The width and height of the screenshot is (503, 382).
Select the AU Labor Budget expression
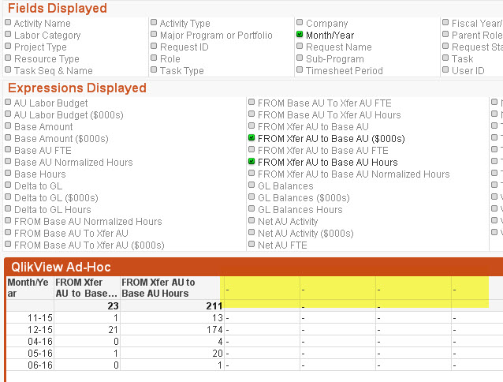tap(8, 103)
